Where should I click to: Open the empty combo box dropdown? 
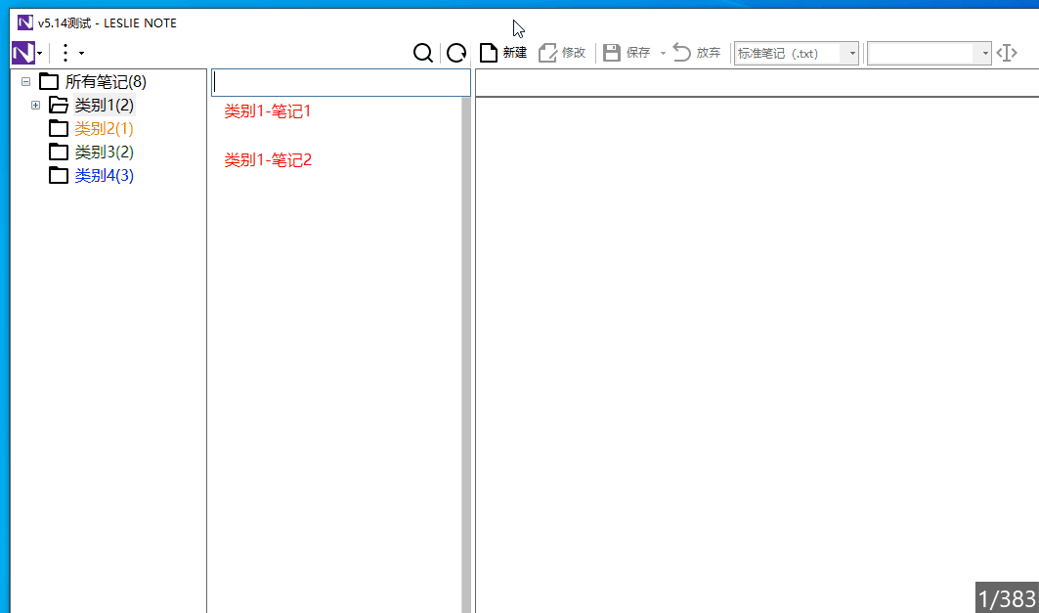[984, 53]
